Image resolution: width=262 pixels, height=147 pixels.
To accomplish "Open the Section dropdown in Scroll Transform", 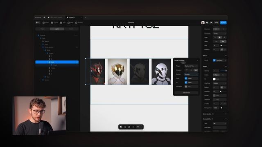I will (191, 74).
